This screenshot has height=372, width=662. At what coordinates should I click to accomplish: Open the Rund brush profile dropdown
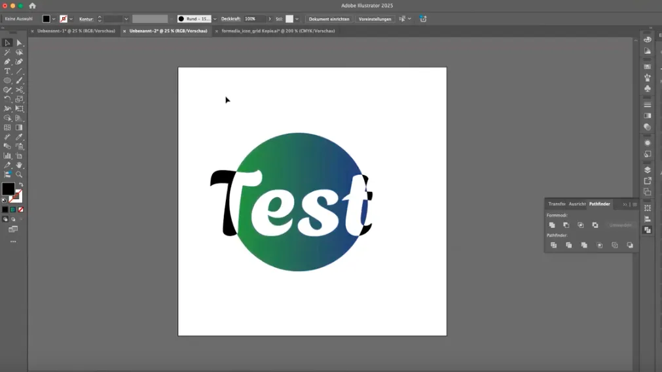point(215,19)
